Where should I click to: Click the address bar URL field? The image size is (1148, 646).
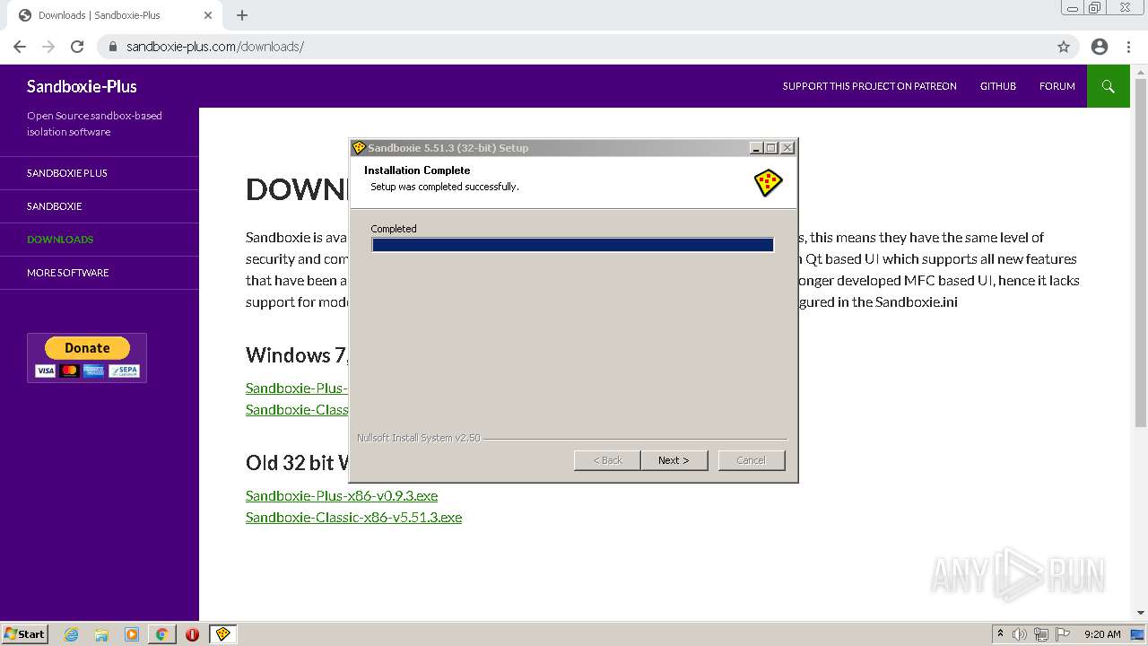(x=587, y=47)
